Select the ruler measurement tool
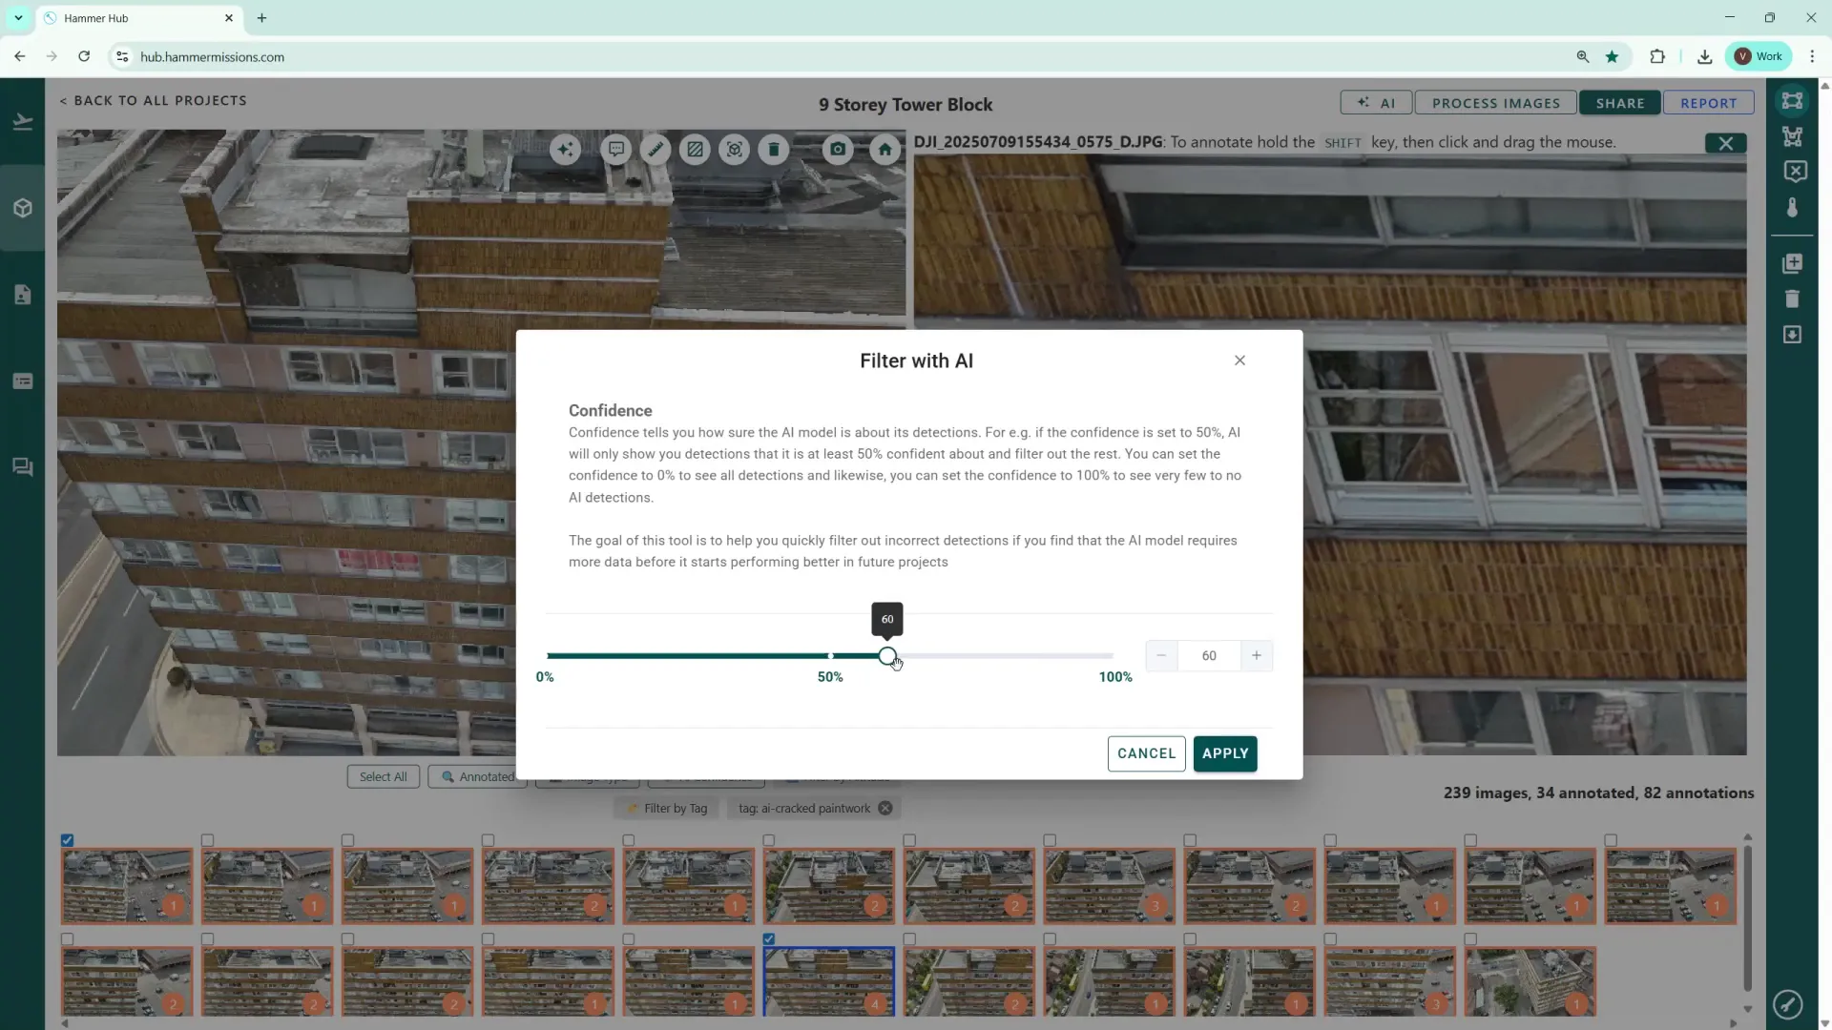Viewport: 1832px width, 1030px height. click(x=656, y=150)
